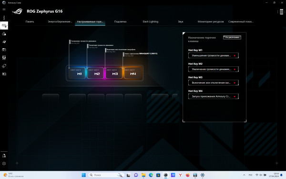Expand the Hot Key M2 dropdown
Screen dimensions: 286x179
click(213, 69)
